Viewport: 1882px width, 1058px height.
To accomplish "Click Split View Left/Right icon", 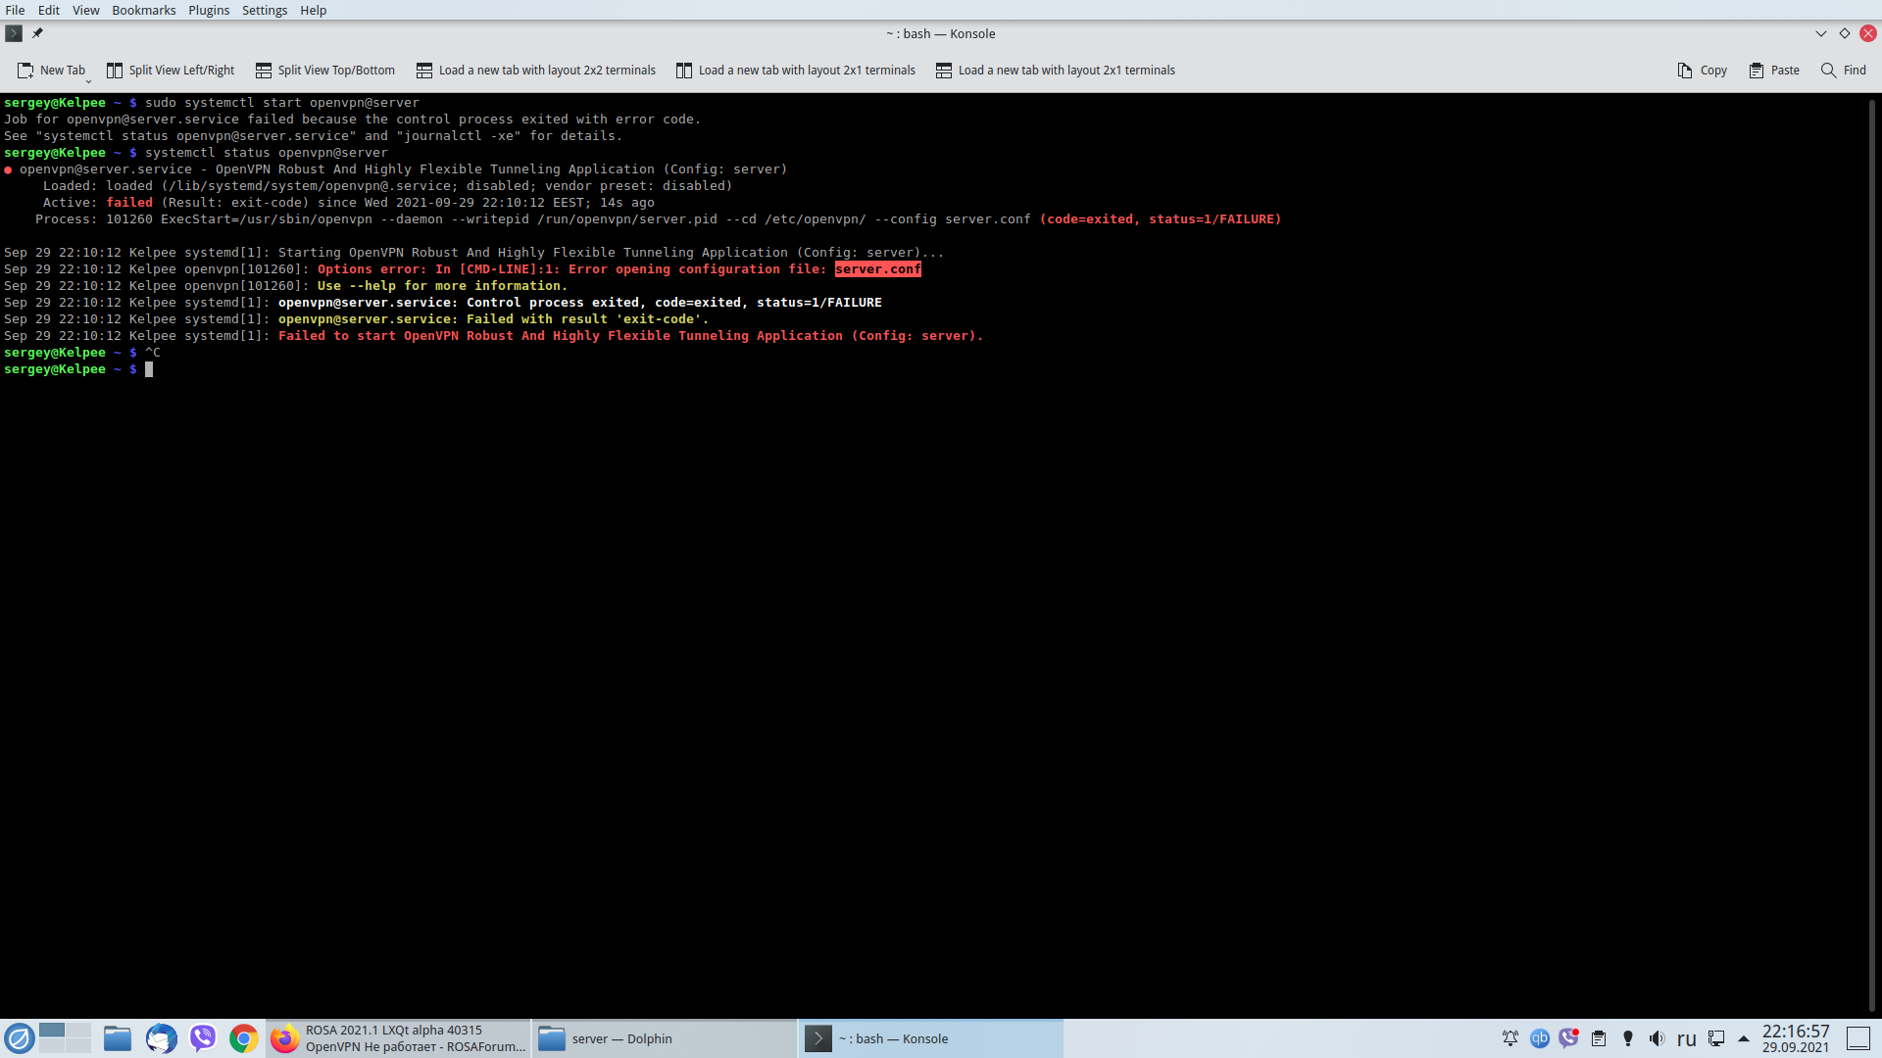I will [115, 71].
